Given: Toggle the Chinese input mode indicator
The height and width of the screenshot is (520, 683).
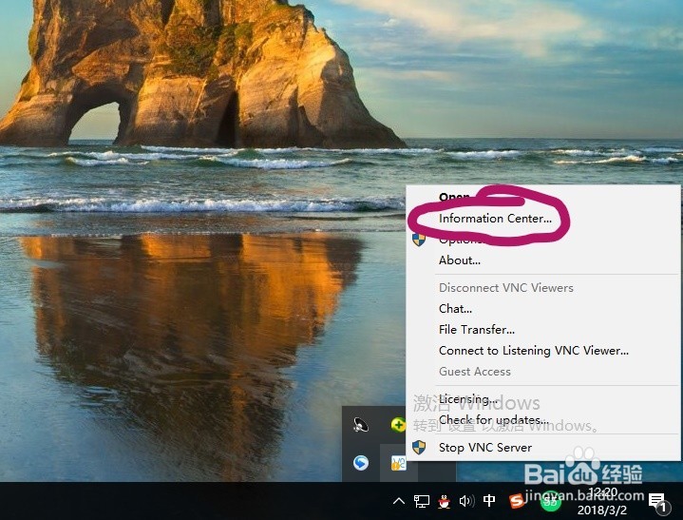Looking at the screenshot, I should click(489, 501).
